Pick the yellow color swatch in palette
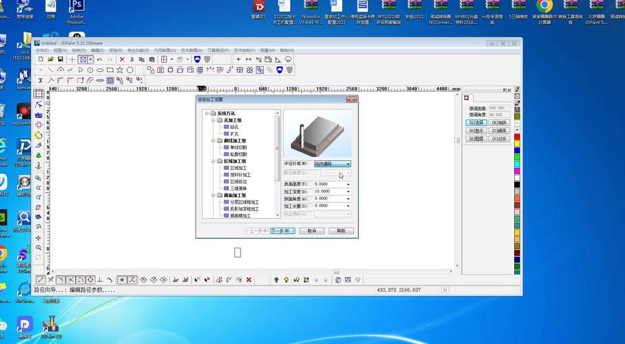 coord(517,143)
